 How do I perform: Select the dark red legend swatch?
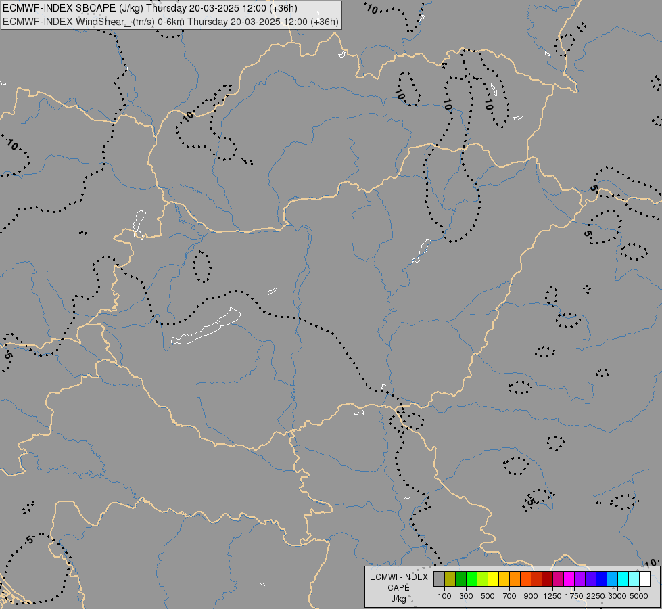pyautogui.click(x=547, y=579)
